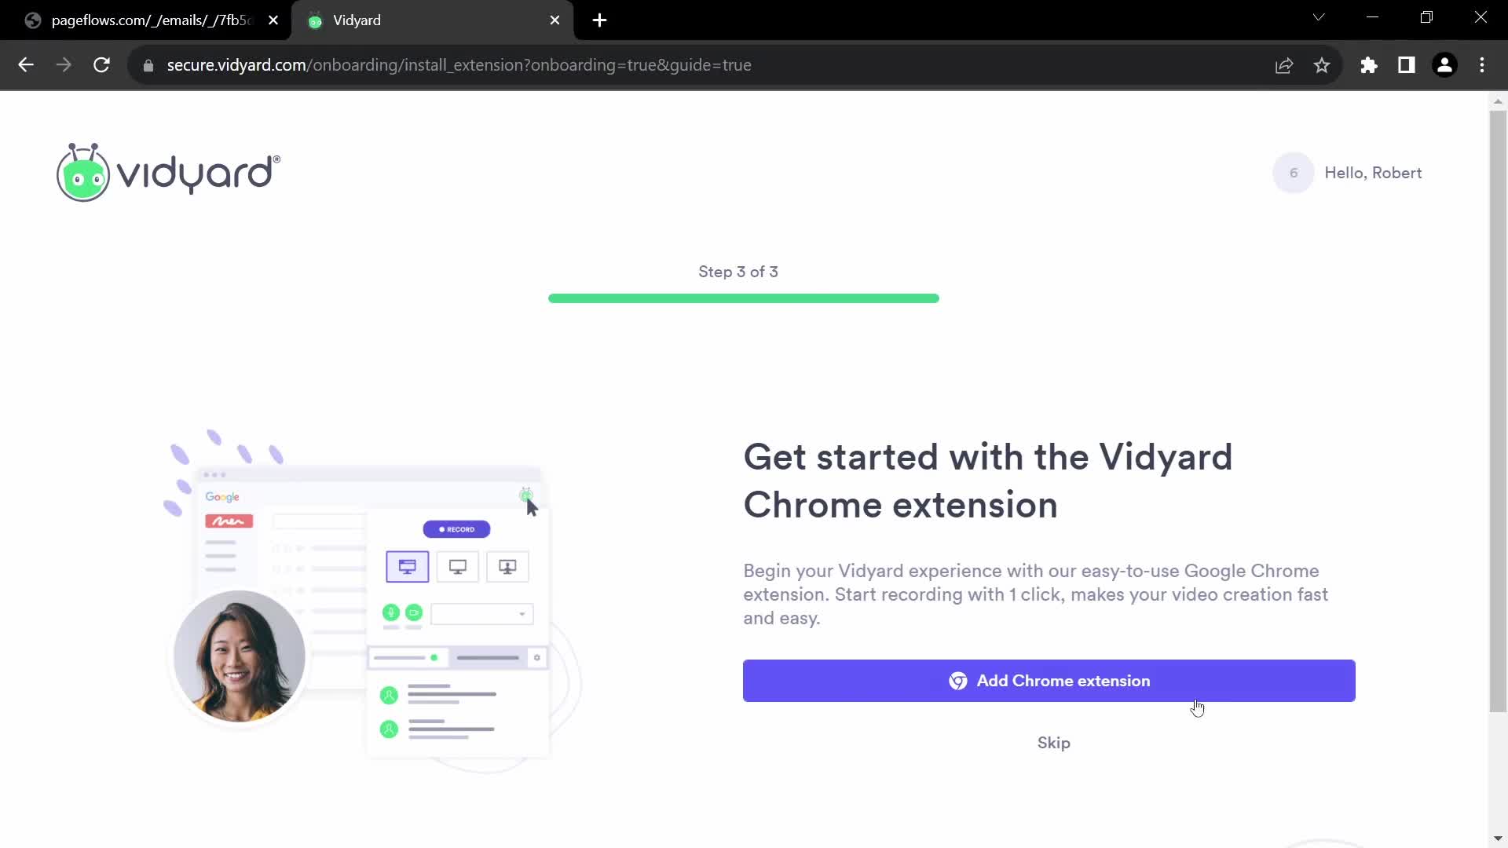Click the new tab plus button
This screenshot has height=848, width=1508.
point(600,20)
